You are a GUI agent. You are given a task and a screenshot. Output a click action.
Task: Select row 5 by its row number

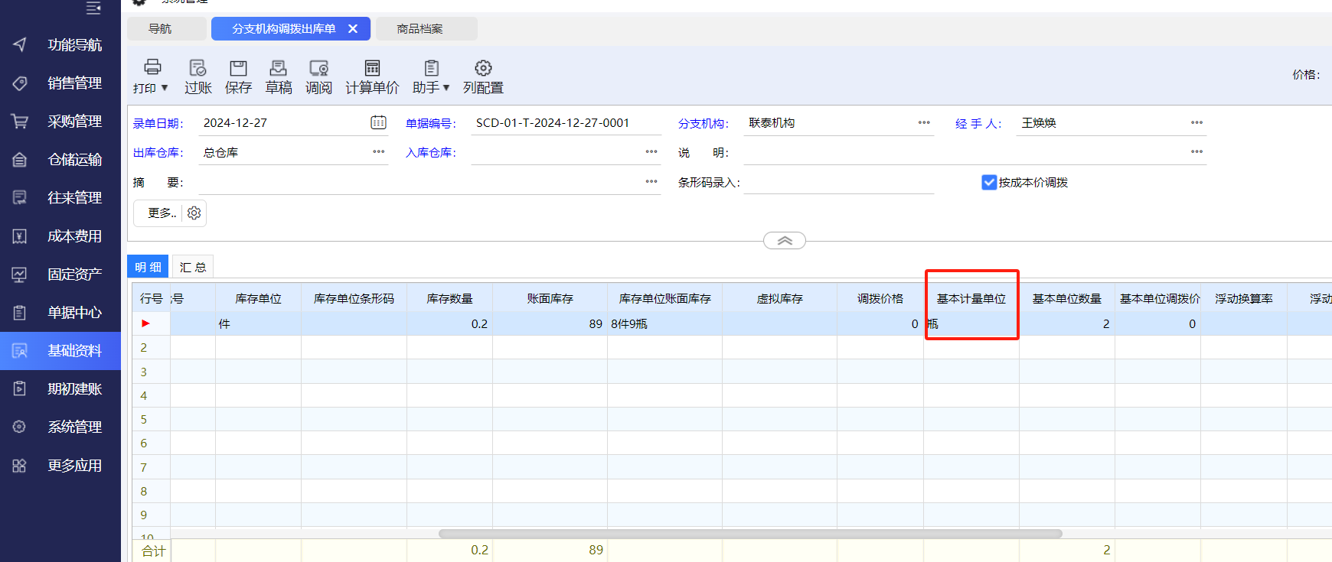(x=151, y=419)
